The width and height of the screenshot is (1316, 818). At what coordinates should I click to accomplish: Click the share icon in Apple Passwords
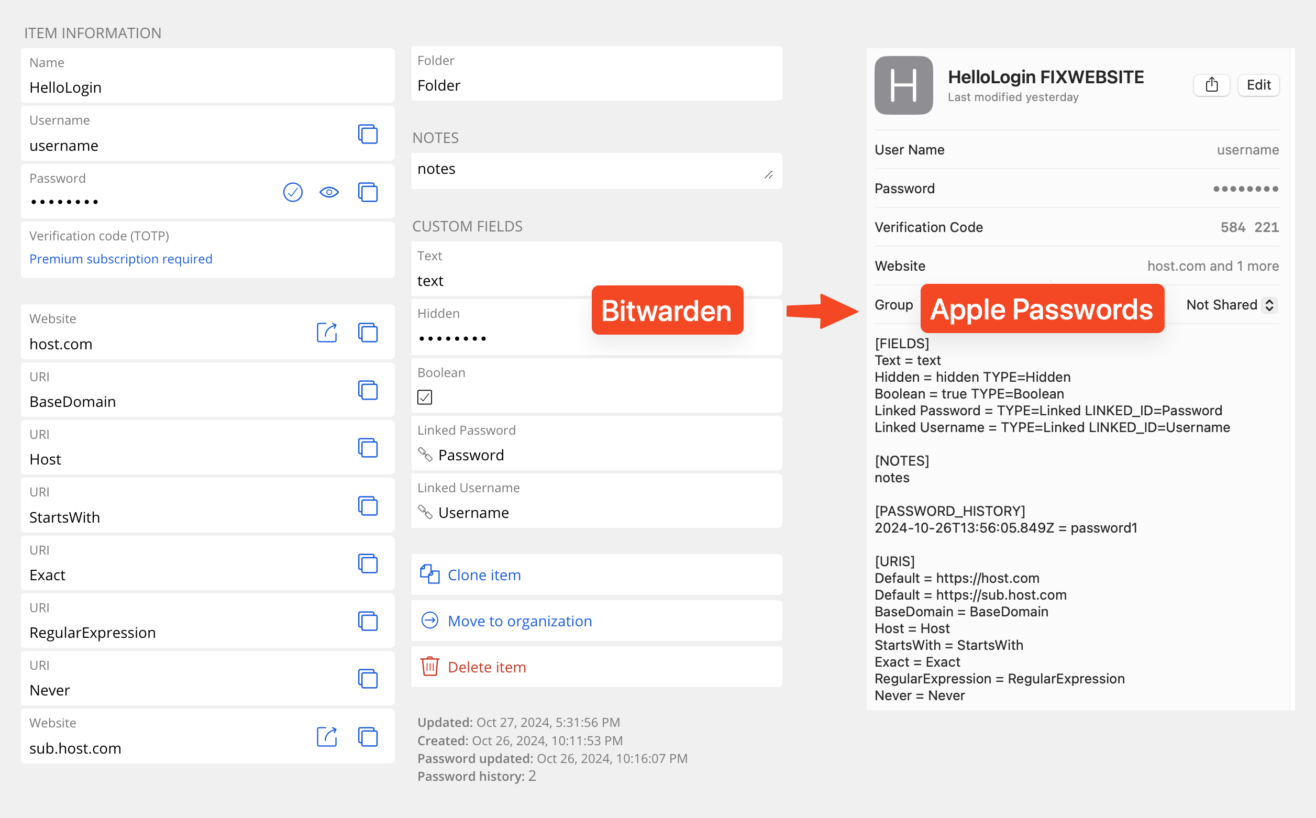pos(1213,85)
